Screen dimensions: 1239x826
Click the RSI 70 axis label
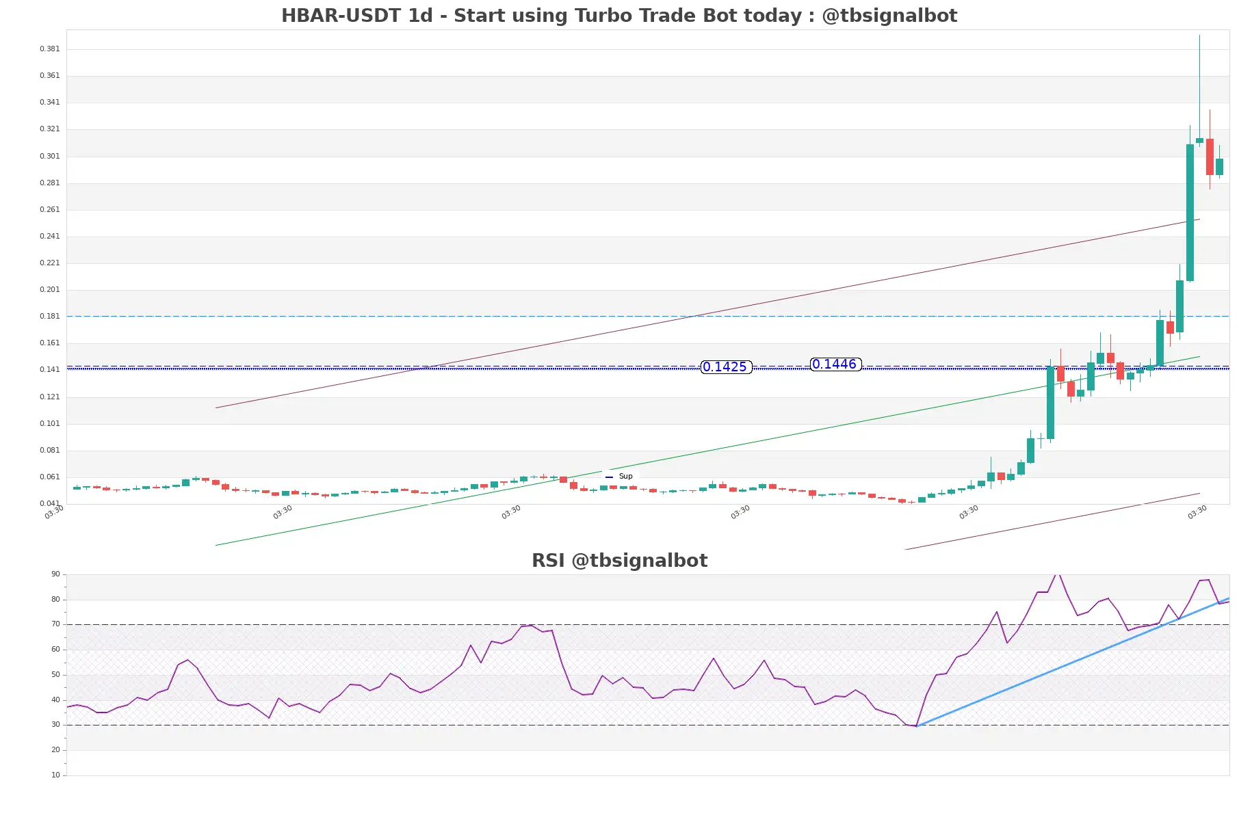pos(55,624)
